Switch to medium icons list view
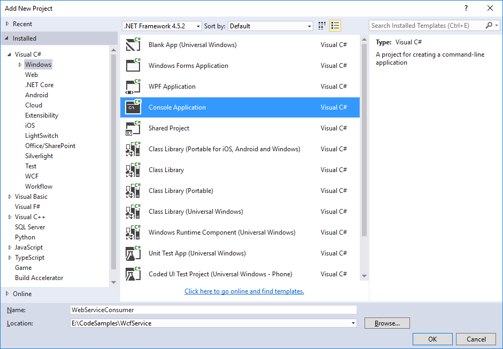This screenshot has width=503, height=349. [x=335, y=26]
